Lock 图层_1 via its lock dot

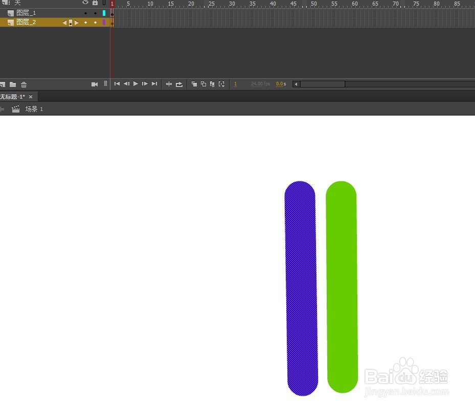point(96,13)
